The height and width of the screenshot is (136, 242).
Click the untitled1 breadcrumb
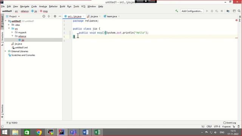click(x=7, y=11)
